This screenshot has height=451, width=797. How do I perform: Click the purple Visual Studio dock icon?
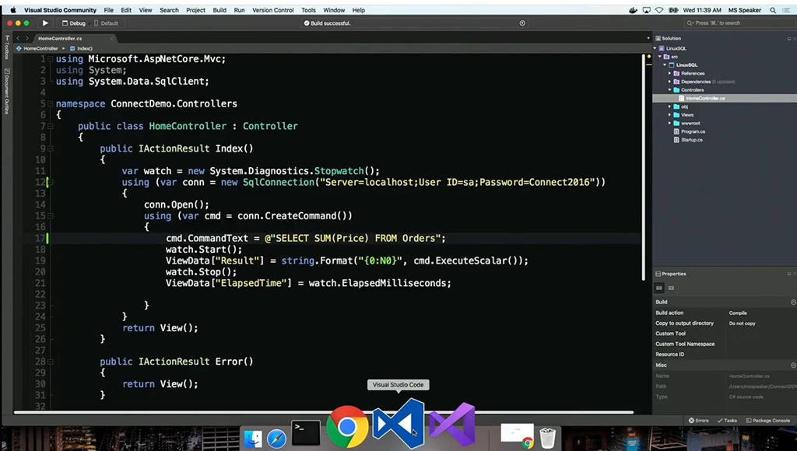pos(452,425)
